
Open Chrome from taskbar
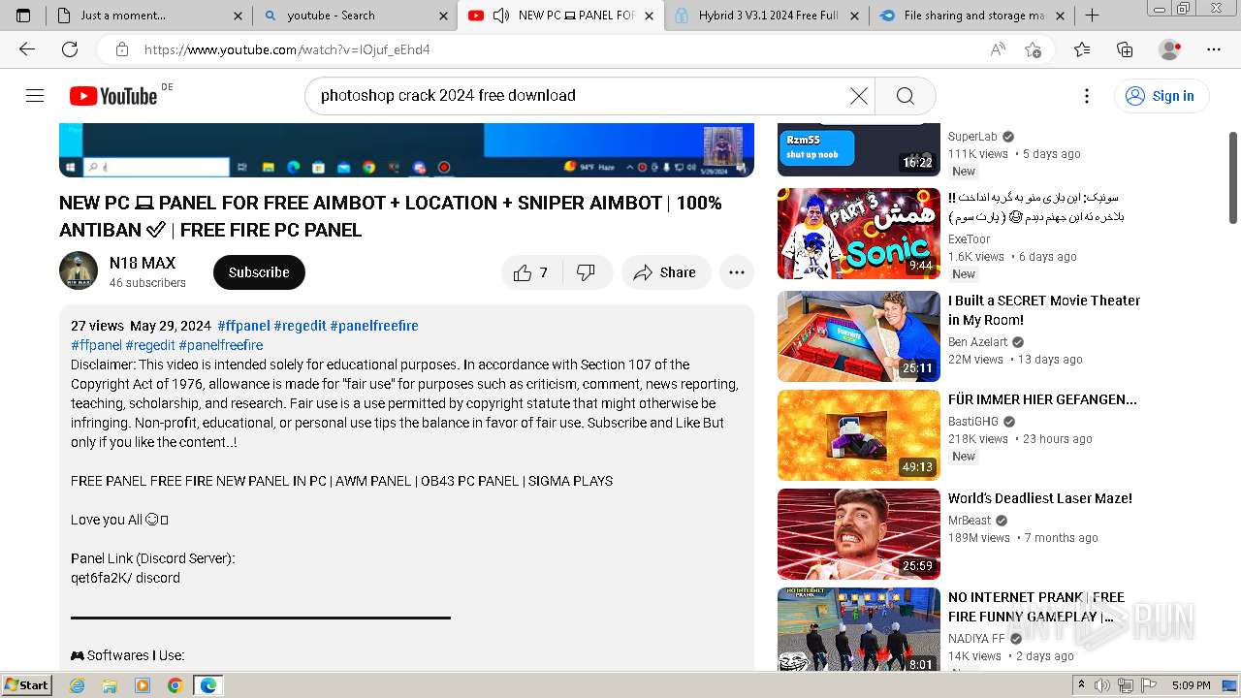[x=175, y=685]
